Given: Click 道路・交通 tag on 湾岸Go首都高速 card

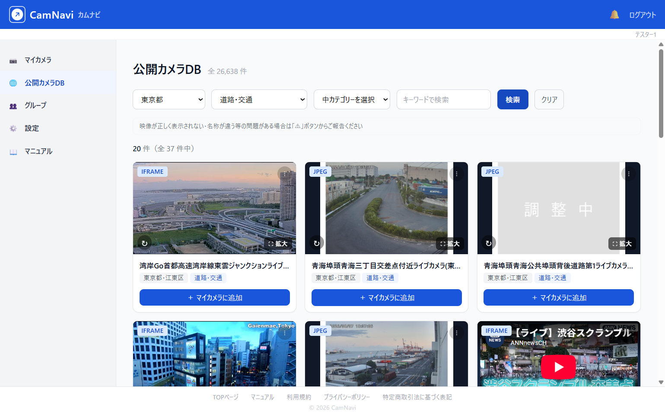Looking at the screenshot, I should [x=208, y=278].
